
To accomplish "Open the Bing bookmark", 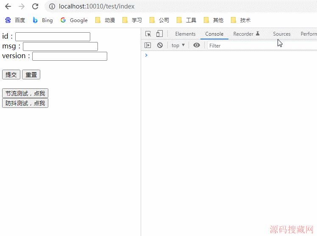I will (43, 20).
